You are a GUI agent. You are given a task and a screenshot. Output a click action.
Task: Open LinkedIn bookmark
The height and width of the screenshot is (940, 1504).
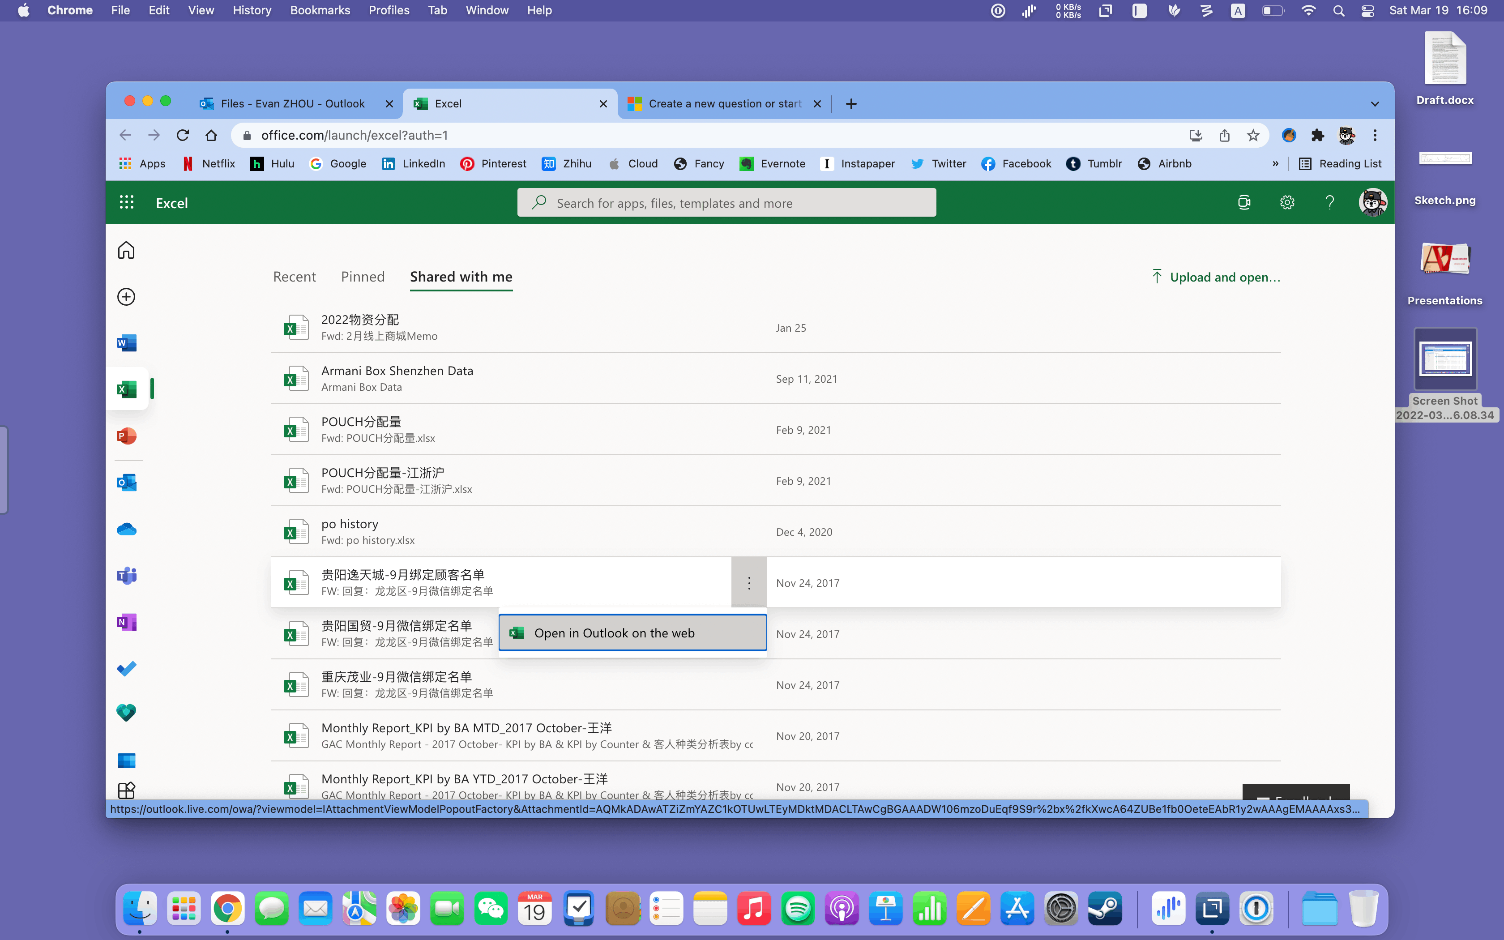(414, 163)
